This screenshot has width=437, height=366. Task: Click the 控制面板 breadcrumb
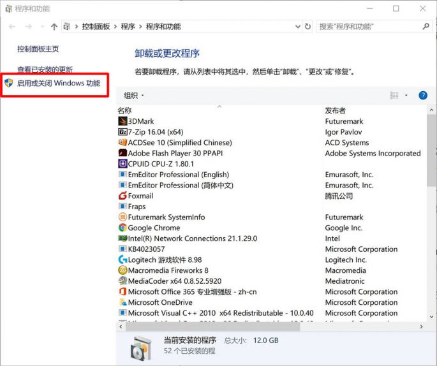coord(96,27)
